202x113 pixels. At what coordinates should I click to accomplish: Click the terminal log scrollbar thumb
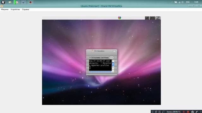click(113, 64)
